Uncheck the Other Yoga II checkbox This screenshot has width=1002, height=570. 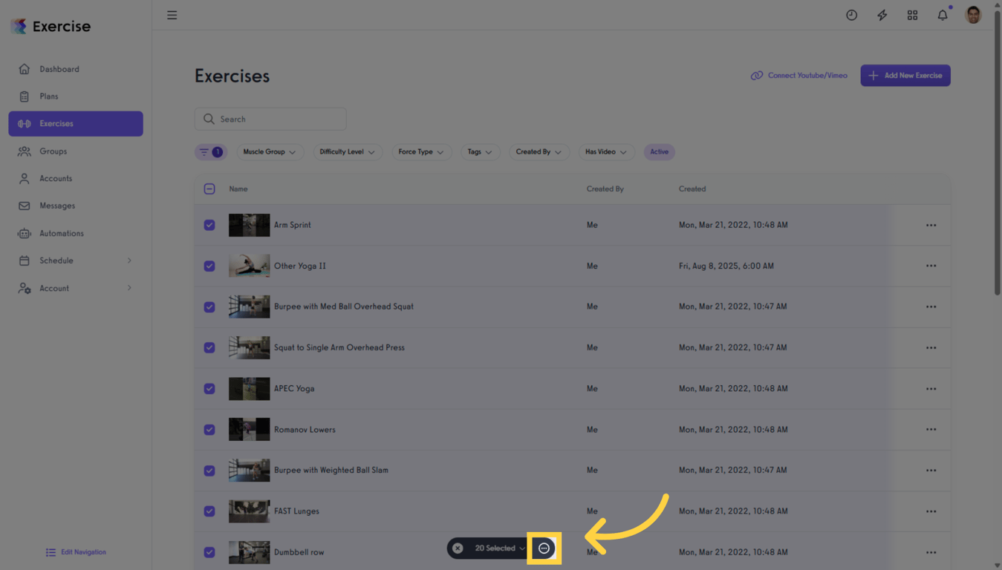pos(209,266)
